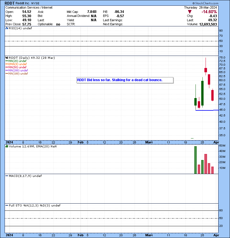The width and height of the screenshot is (230, 238).
Task: Click the RDDT (Daily) 49.32 (28 Mar) title
Action: coord(32,58)
